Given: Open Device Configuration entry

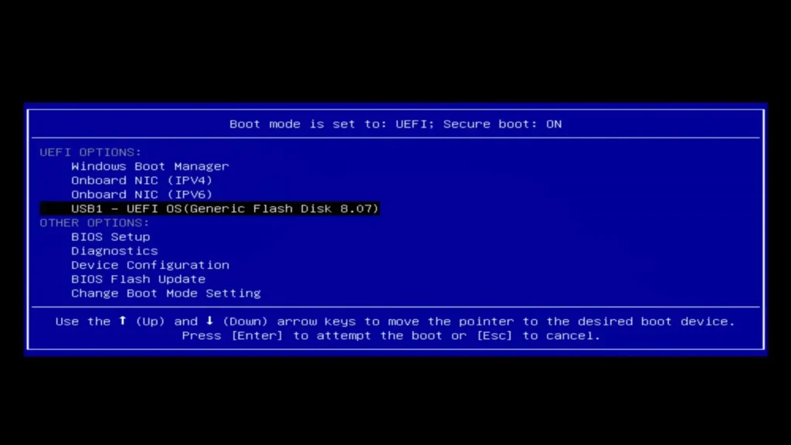Looking at the screenshot, I should click(150, 266).
